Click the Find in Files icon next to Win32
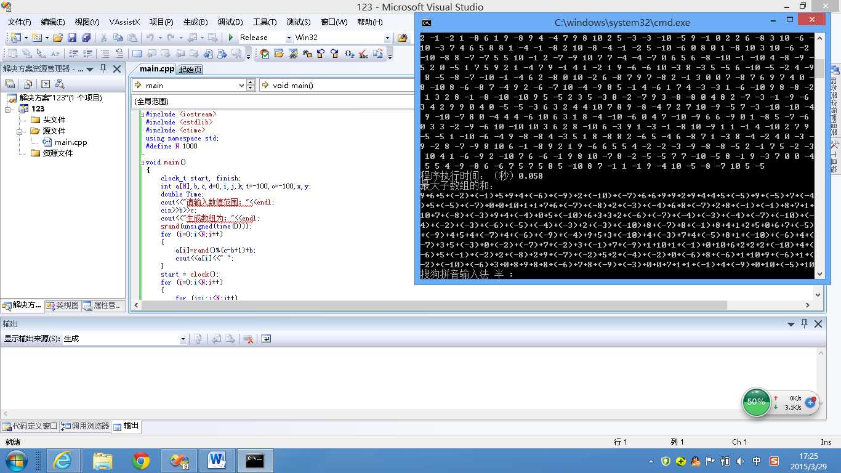 (x=403, y=38)
